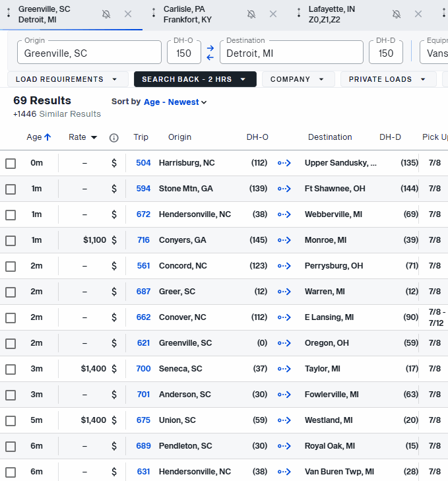Click the rate info icon in header
This screenshot has height=481, width=448.
click(113, 138)
